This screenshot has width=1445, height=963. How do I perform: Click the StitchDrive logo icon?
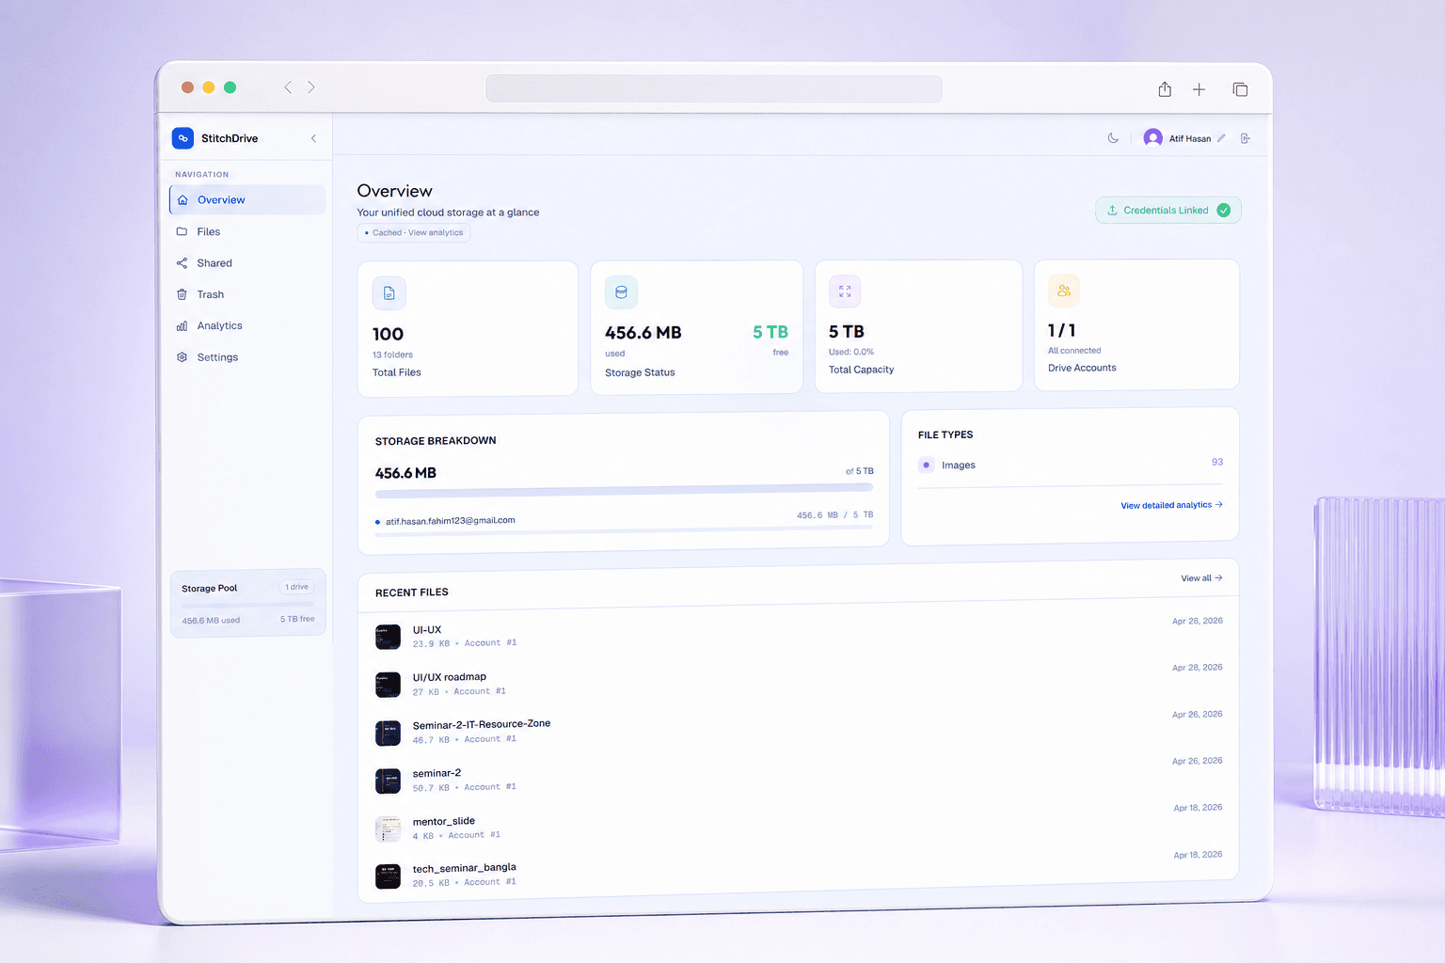pos(183,138)
